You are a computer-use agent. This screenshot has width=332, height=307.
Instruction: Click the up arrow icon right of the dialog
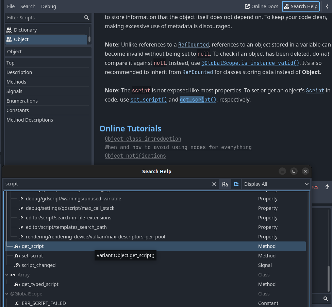tap(327, 187)
